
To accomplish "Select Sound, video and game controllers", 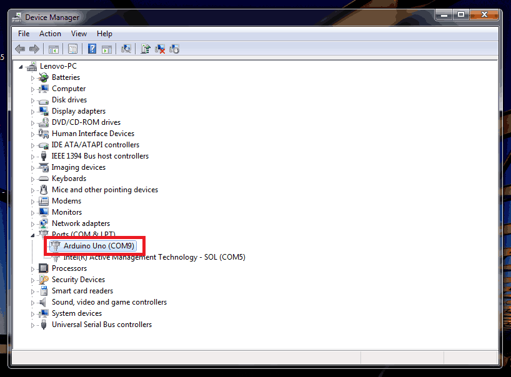I will (x=109, y=302).
